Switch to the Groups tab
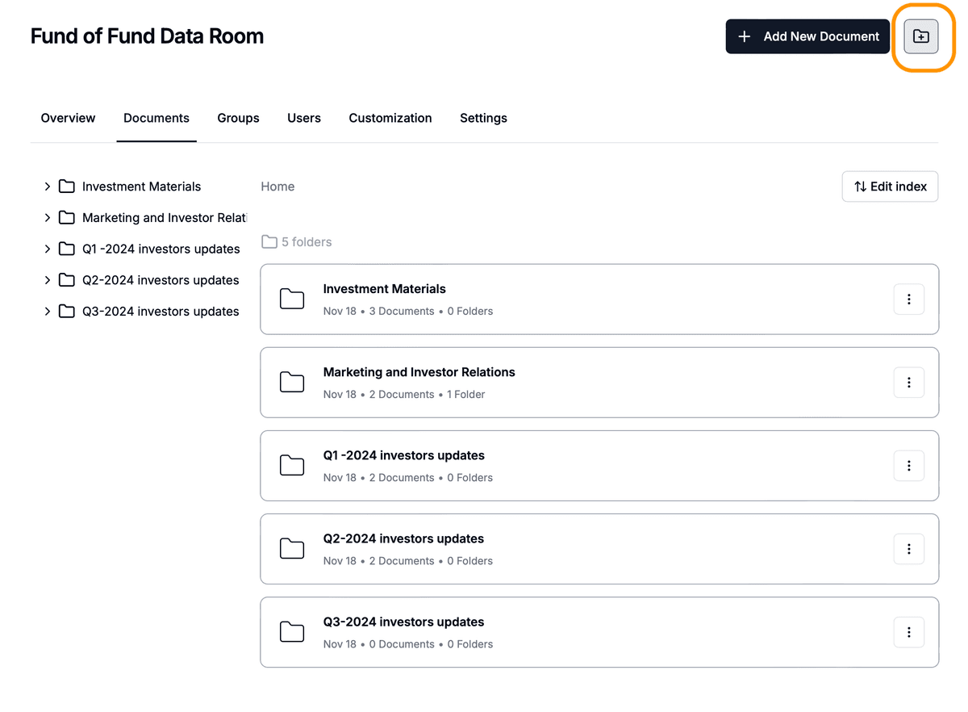The height and width of the screenshot is (712, 968). pyautogui.click(x=238, y=118)
